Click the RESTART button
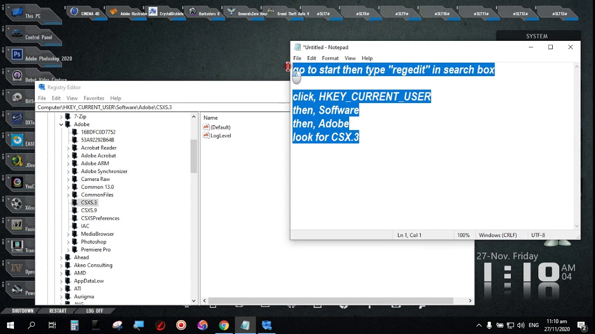 (58, 311)
